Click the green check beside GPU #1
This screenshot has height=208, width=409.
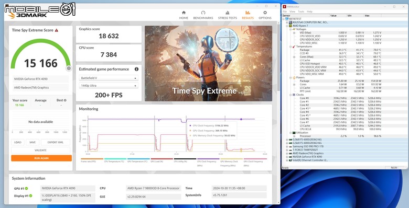(x=26, y=188)
